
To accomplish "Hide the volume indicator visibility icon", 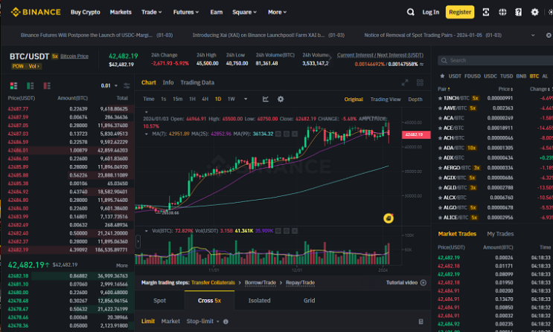I will (x=278, y=231).
